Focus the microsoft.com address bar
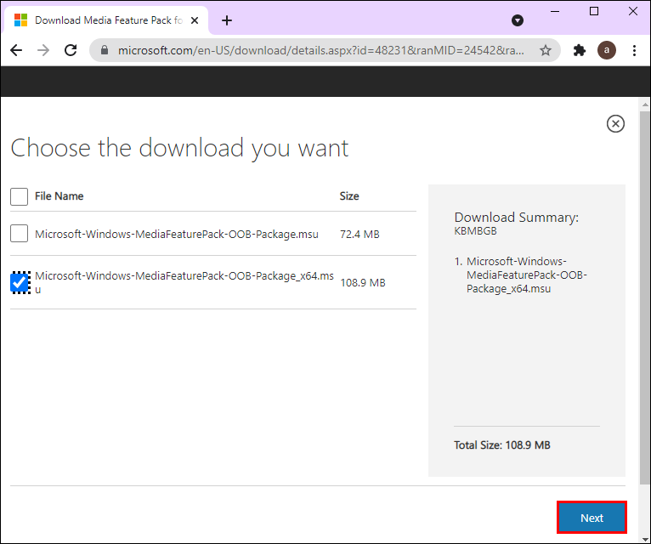Screen dimensions: 651x544 [x=320, y=50]
